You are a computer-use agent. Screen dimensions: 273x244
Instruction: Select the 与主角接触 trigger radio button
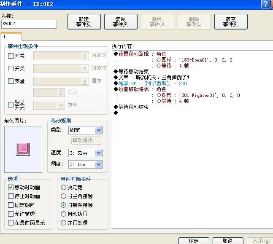(63, 196)
